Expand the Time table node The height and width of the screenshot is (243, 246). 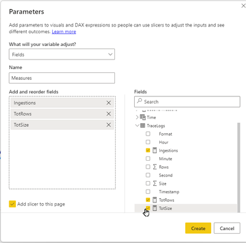click(x=137, y=117)
